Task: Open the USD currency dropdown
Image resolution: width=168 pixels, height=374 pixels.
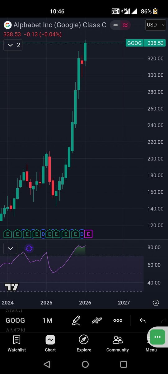Action: 156,25
